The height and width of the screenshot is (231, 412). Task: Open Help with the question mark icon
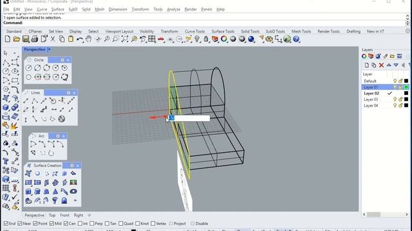[x=296, y=39]
